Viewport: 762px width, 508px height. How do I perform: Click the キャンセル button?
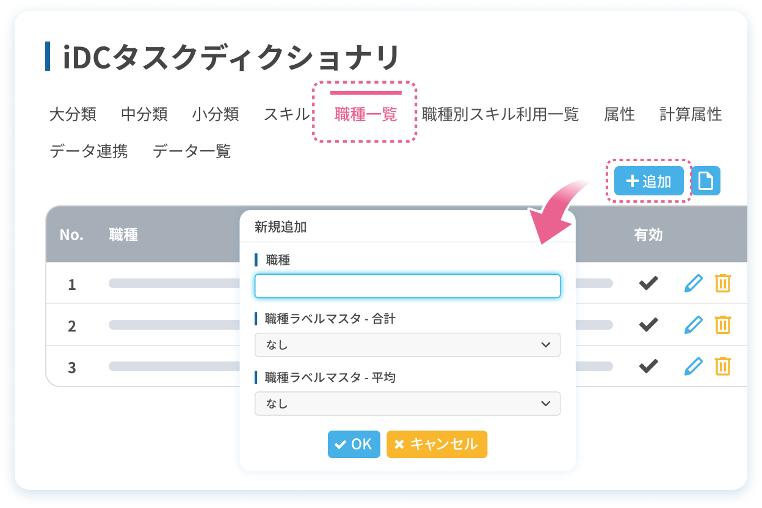click(x=437, y=444)
